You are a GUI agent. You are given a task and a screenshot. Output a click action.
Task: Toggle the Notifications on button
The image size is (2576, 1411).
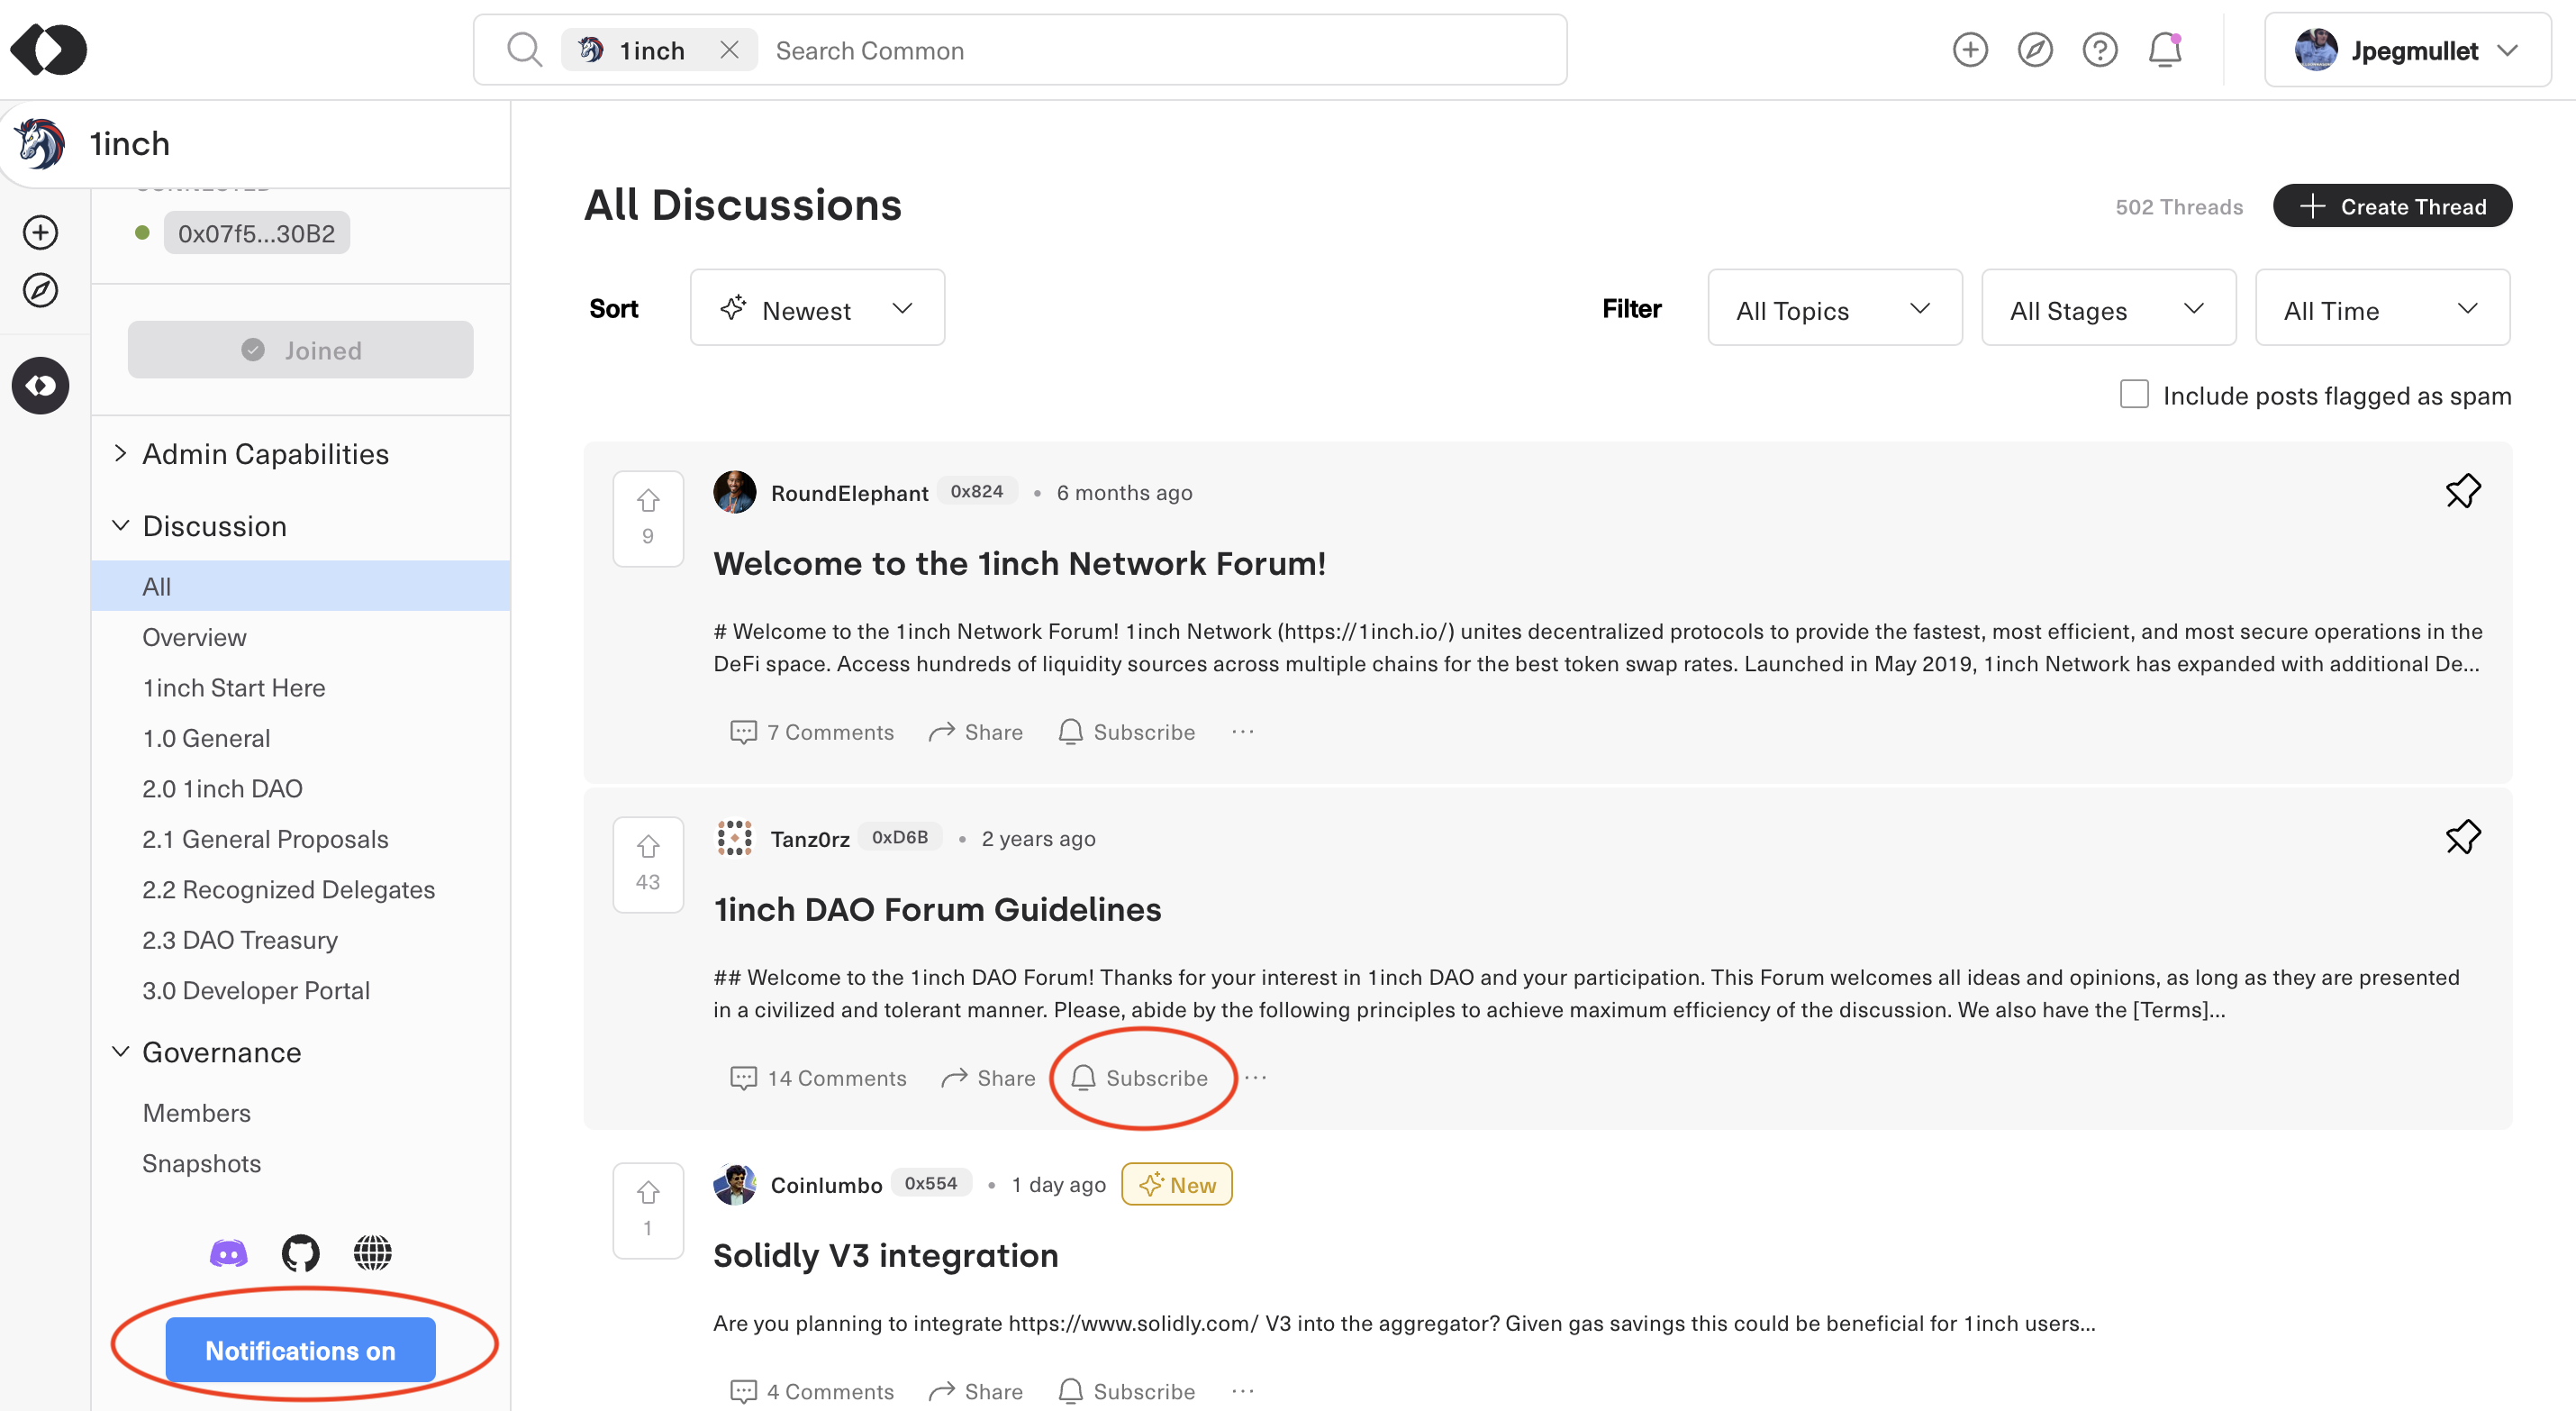coord(300,1350)
